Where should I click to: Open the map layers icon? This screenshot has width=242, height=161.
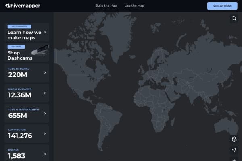[x=234, y=139]
